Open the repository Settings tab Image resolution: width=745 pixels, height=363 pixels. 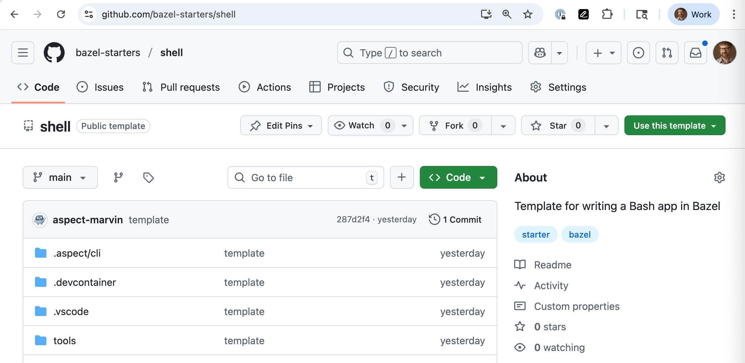tap(558, 87)
